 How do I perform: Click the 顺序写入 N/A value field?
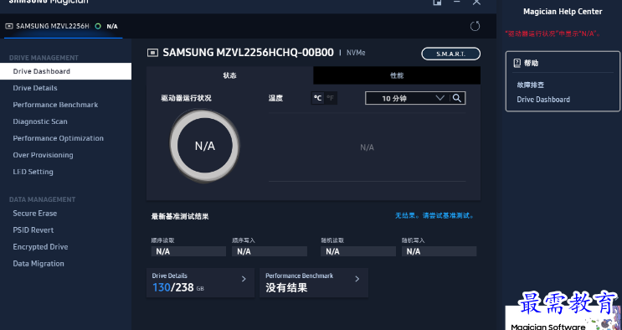point(270,251)
